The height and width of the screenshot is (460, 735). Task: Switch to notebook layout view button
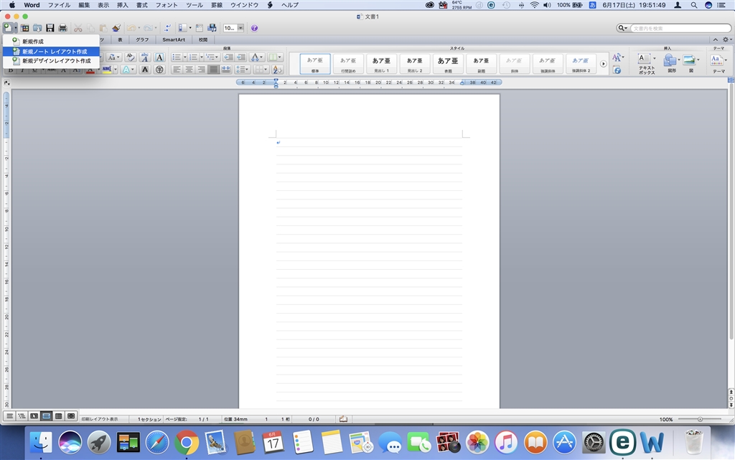(x=59, y=416)
